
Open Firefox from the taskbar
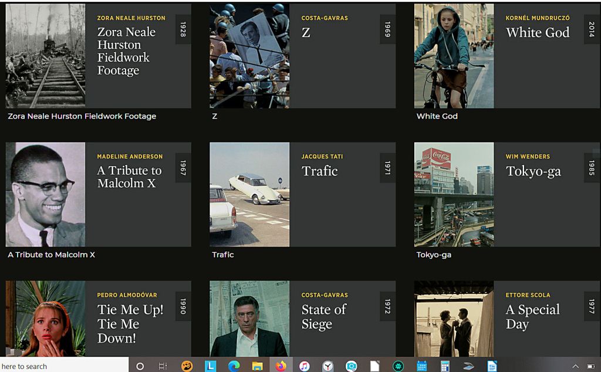pos(281,366)
